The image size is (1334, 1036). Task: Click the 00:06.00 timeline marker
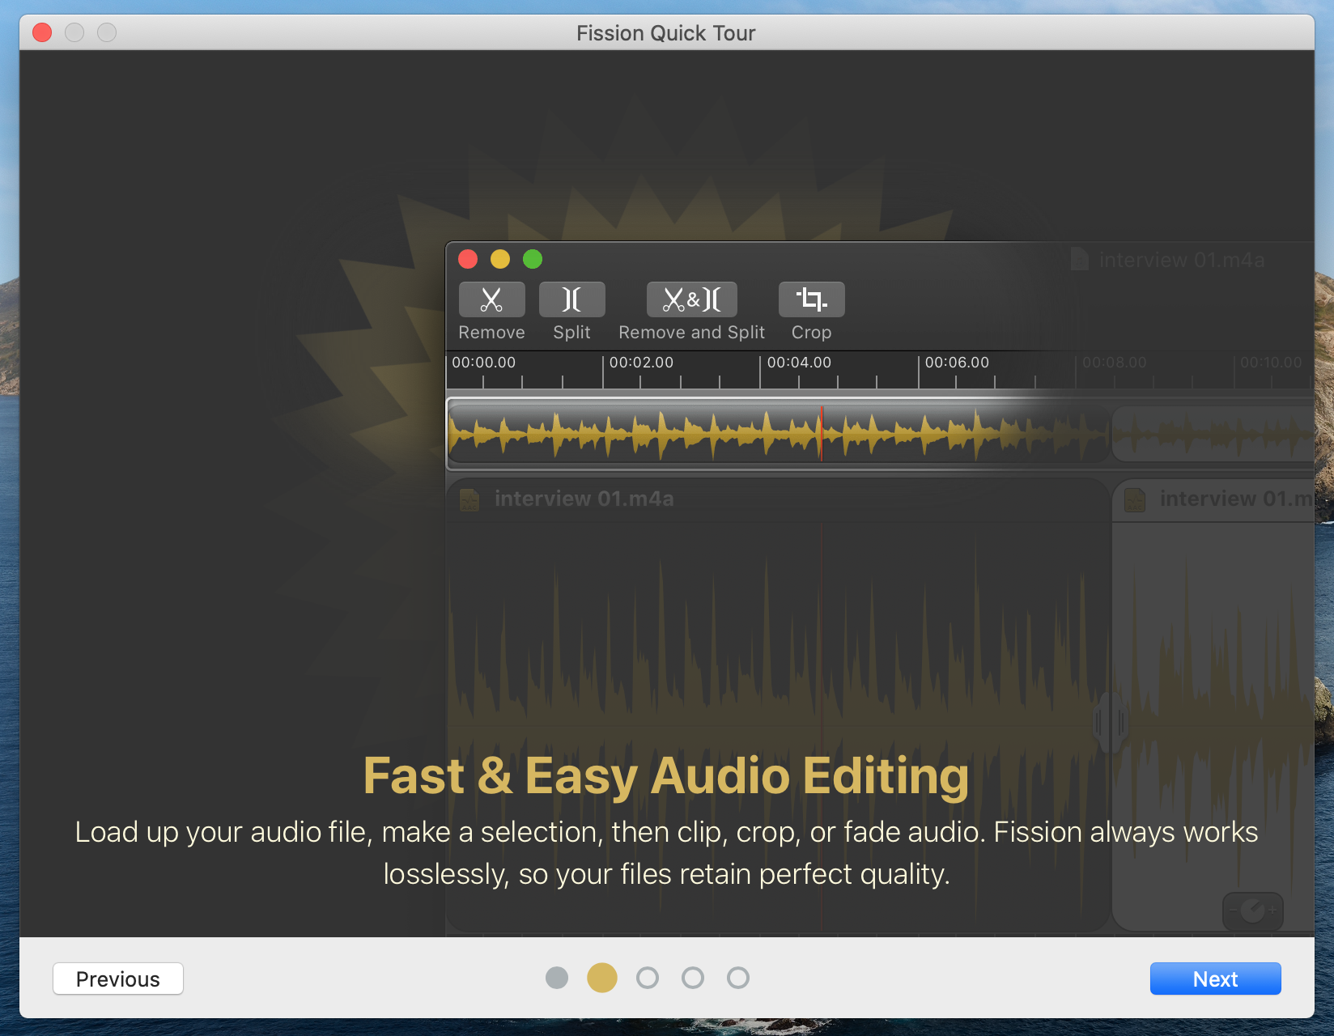pos(957,363)
